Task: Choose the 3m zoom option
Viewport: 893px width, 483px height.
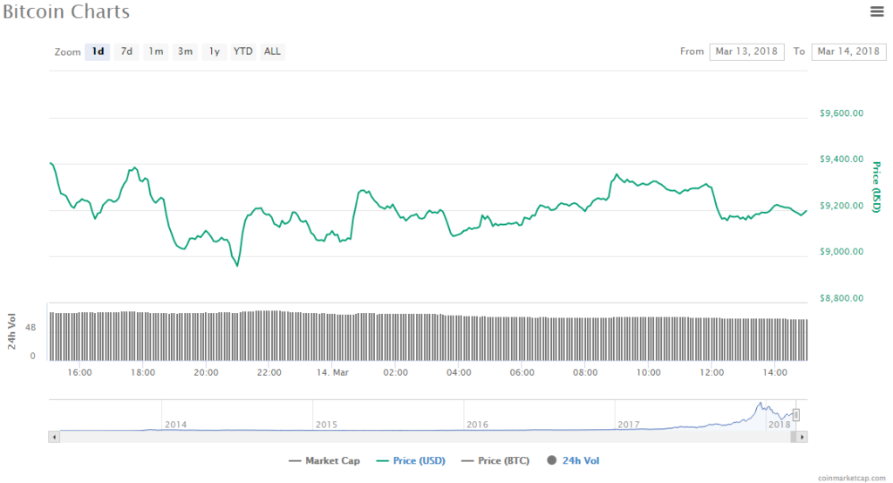Action: 185,51
